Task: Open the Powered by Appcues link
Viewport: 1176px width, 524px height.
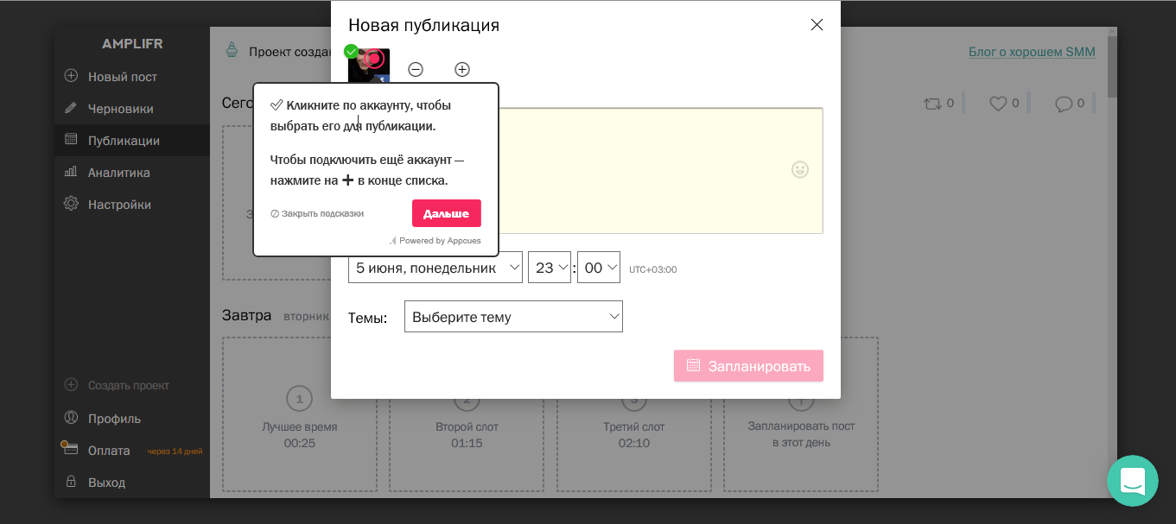Action: pos(435,241)
